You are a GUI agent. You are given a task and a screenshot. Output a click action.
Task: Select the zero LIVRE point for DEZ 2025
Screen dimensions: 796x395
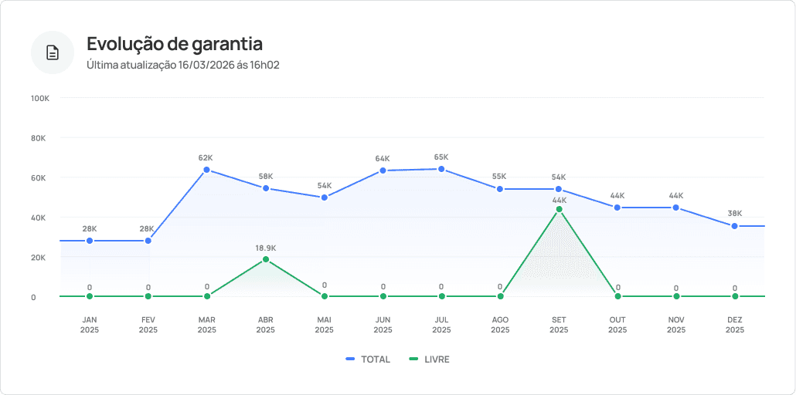(735, 296)
